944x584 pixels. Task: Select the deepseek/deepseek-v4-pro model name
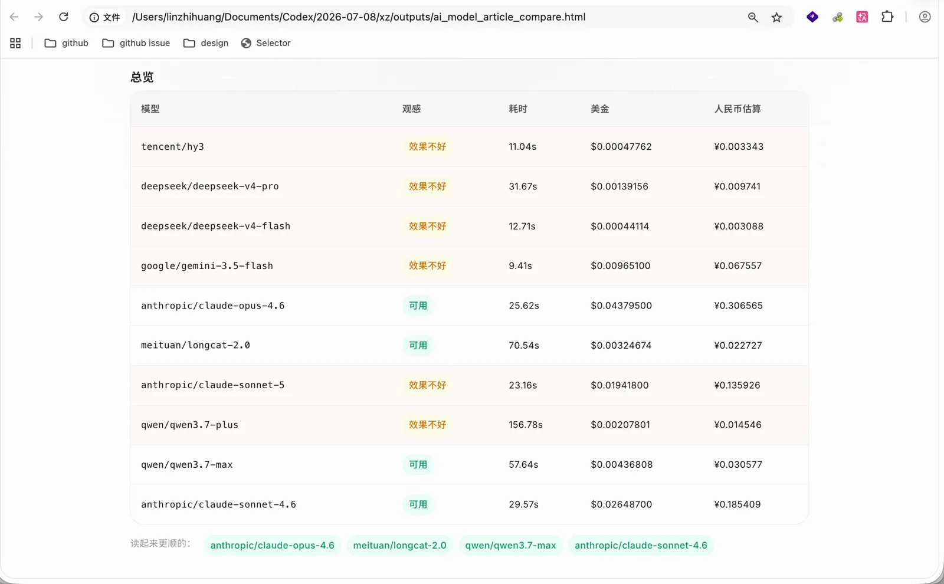click(210, 186)
